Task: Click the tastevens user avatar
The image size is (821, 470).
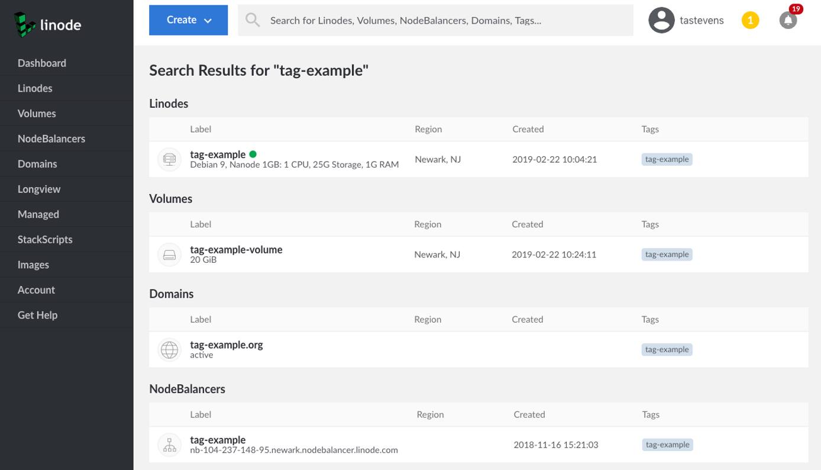Action: click(661, 20)
